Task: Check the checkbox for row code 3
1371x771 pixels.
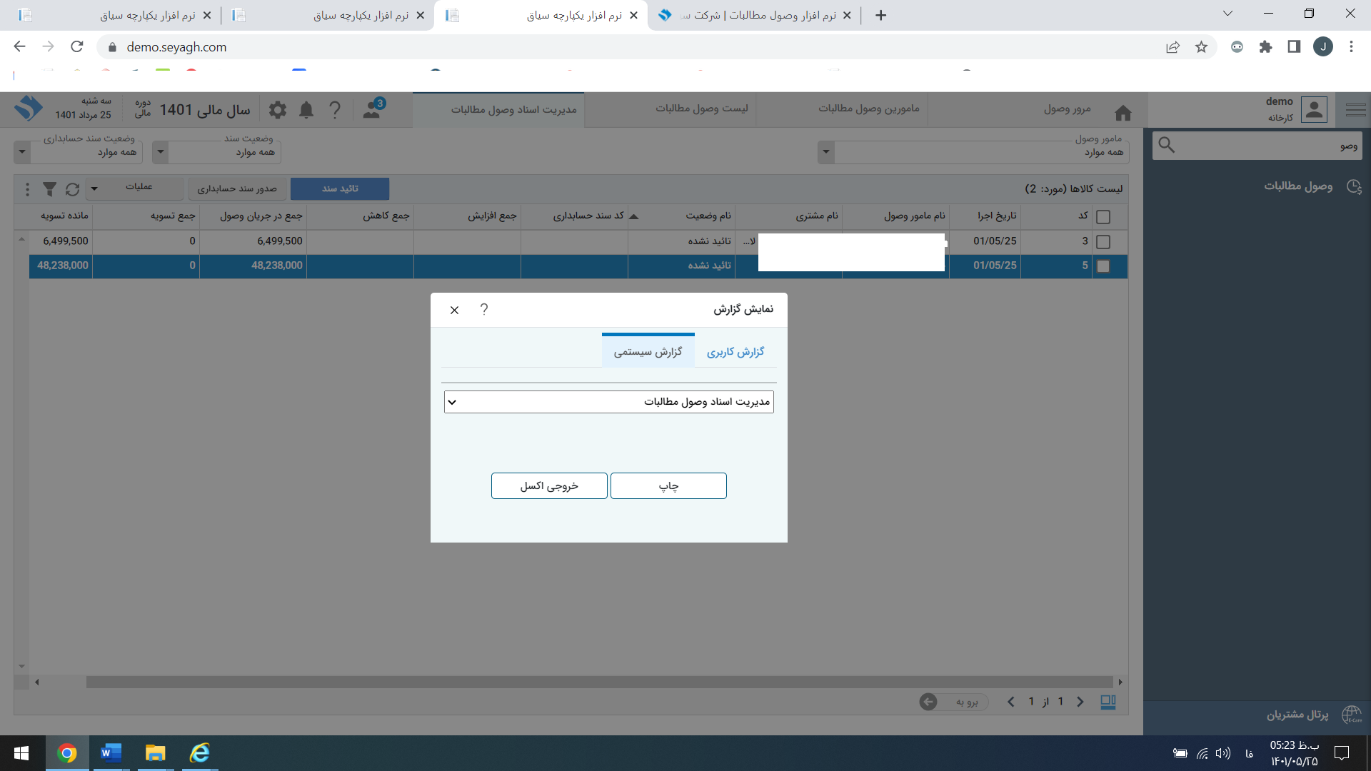Action: (1103, 241)
